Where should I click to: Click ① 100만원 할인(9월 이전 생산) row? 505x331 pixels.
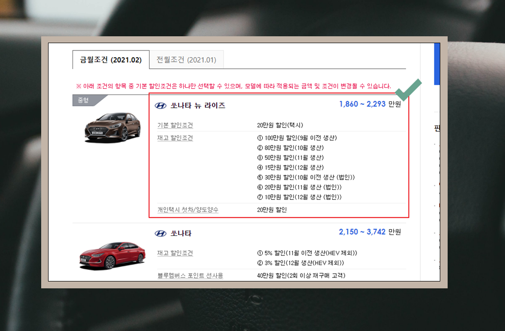(297, 138)
